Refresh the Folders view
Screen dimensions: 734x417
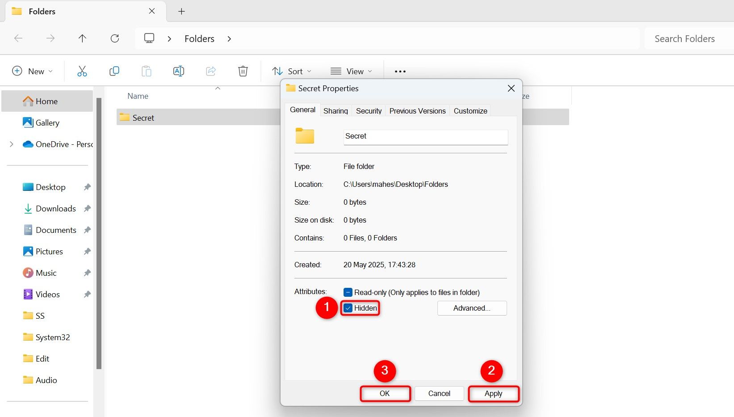[x=115, y=38]
